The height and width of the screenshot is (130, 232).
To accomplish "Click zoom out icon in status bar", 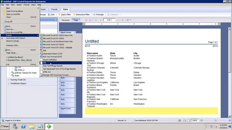I will point(202,121).
